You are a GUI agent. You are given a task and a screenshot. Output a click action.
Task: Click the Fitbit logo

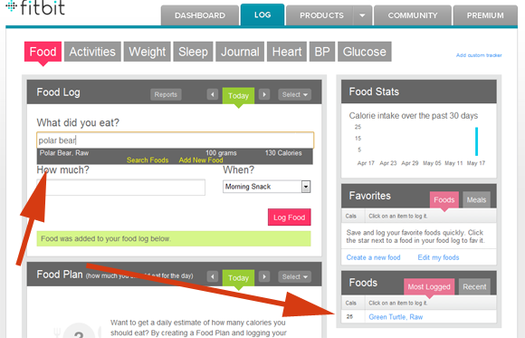35,8
